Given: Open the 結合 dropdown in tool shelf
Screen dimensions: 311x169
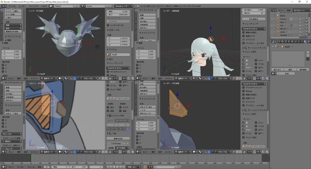Looking at the screenshot, I should pyautogui.click(x=13, y=28).
